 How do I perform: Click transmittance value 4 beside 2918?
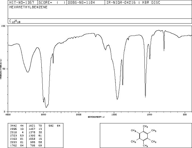(x=23, y=132)
